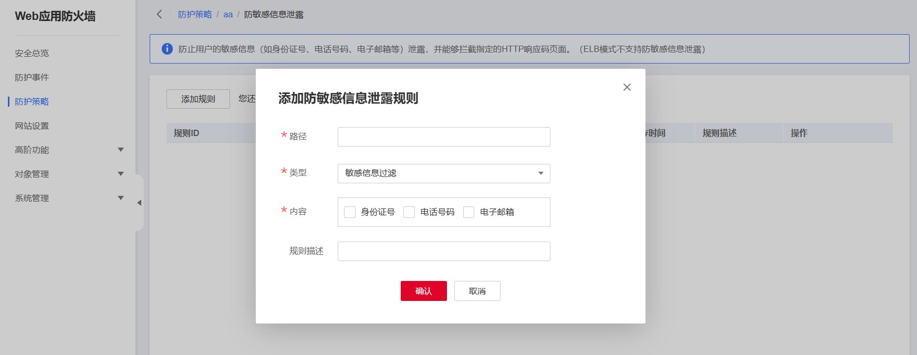The image size is (917, 355).
Task: Click the back arrow in breadcrumb
Action: click(159, 14)
